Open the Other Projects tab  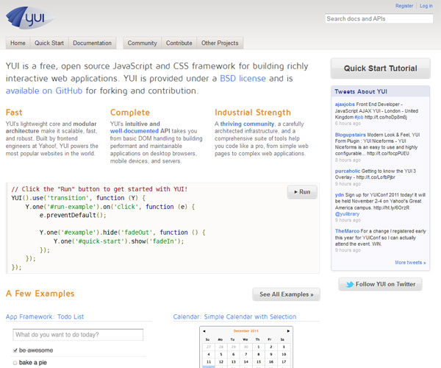pos(220,43)
